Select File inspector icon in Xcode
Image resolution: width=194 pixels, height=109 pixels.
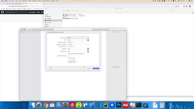tap(114, 32)
